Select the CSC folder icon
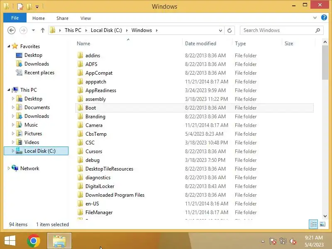The image size is (332, 249). point(80,142)
